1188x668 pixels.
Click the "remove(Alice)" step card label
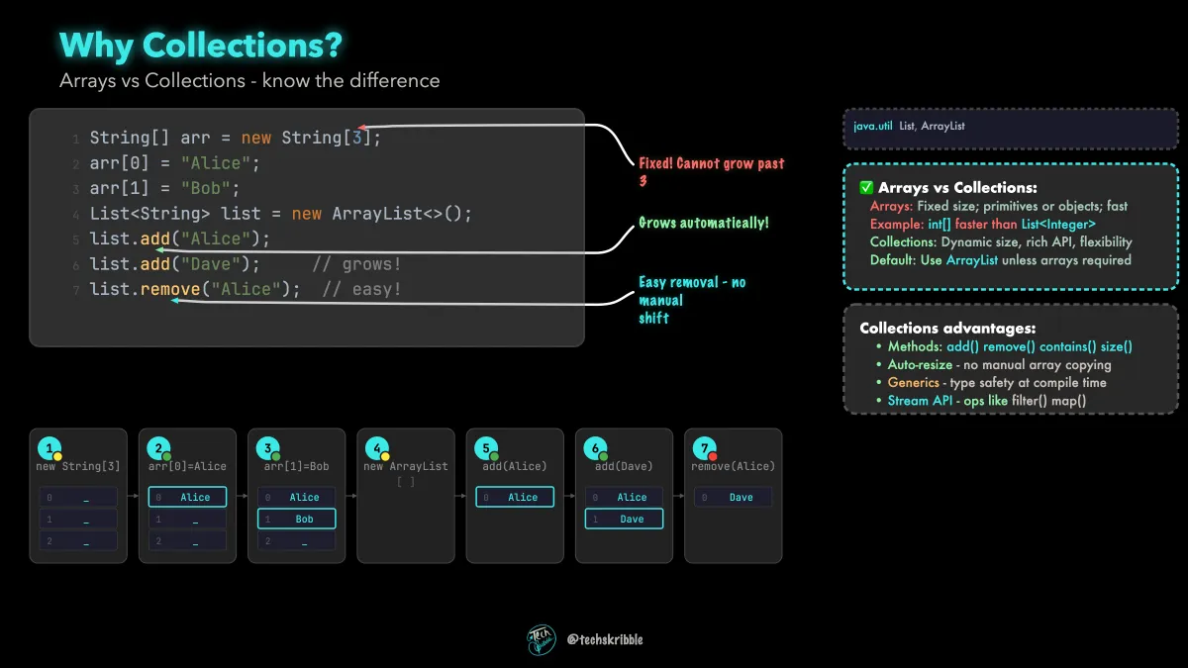pyautogui.click(x=734, y=466)
